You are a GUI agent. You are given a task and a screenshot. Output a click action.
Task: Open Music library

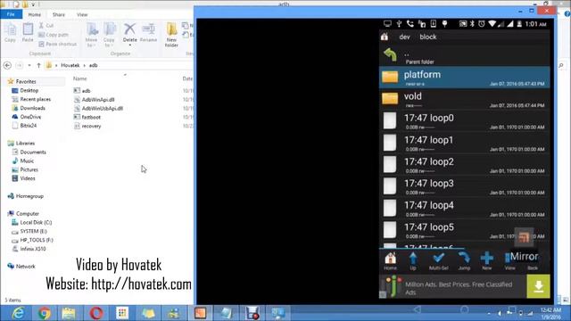point(23,160)
